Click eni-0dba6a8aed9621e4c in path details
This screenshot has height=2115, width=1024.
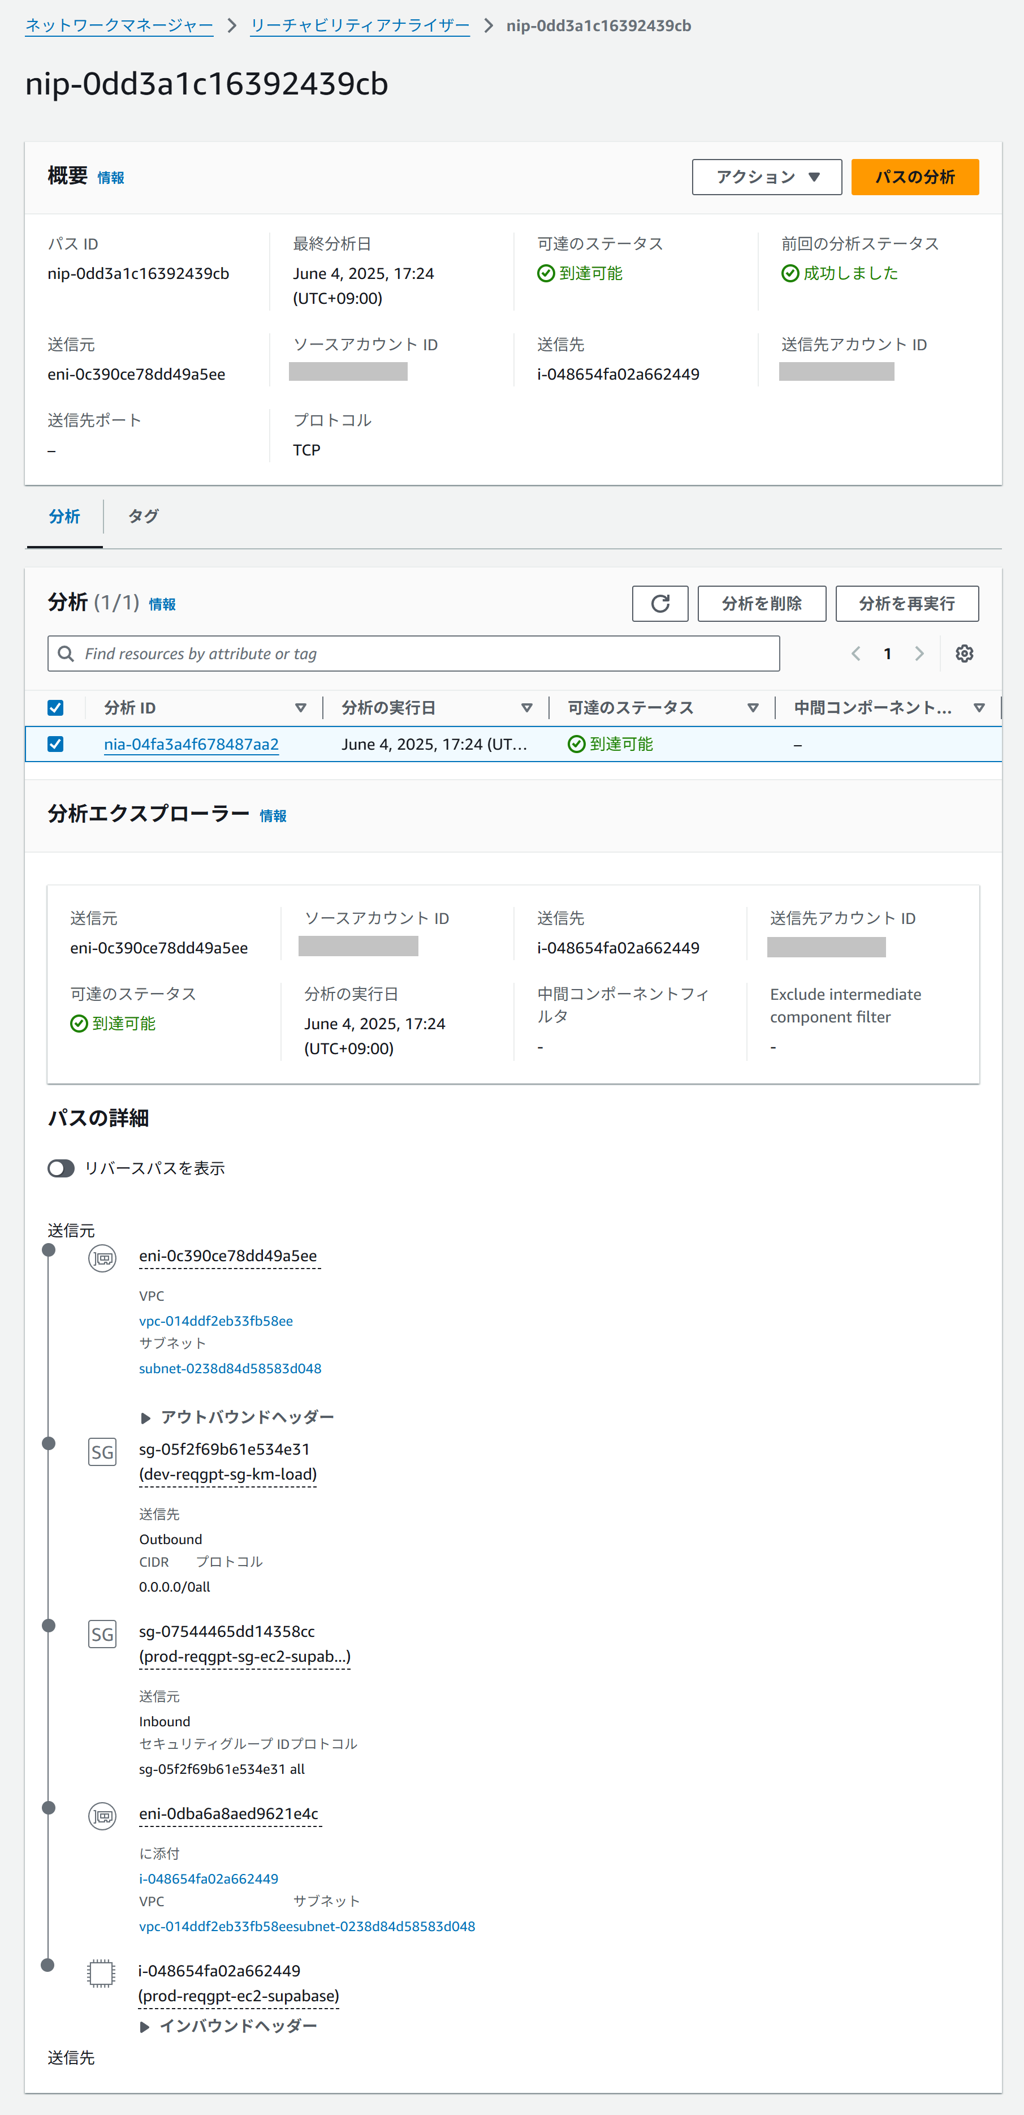click(x=229, y=1813)
